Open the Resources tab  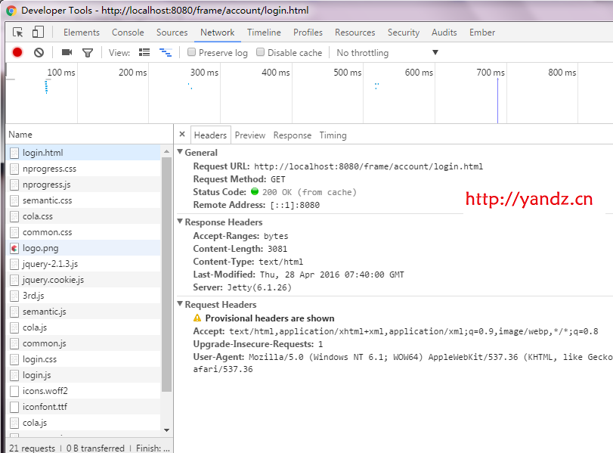[355, 33]
